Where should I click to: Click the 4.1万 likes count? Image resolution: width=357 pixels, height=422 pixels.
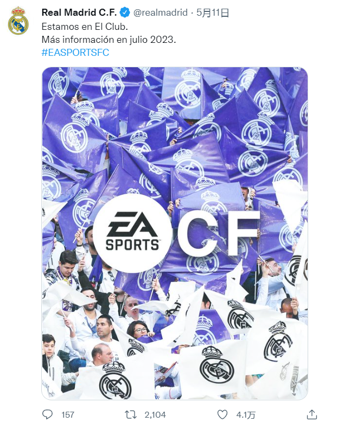click(x=246, y=415)
